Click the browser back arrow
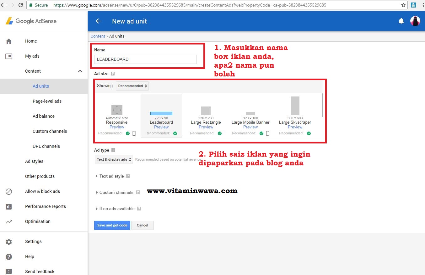This screenshot has width=425, height=275. click(3, 5)
